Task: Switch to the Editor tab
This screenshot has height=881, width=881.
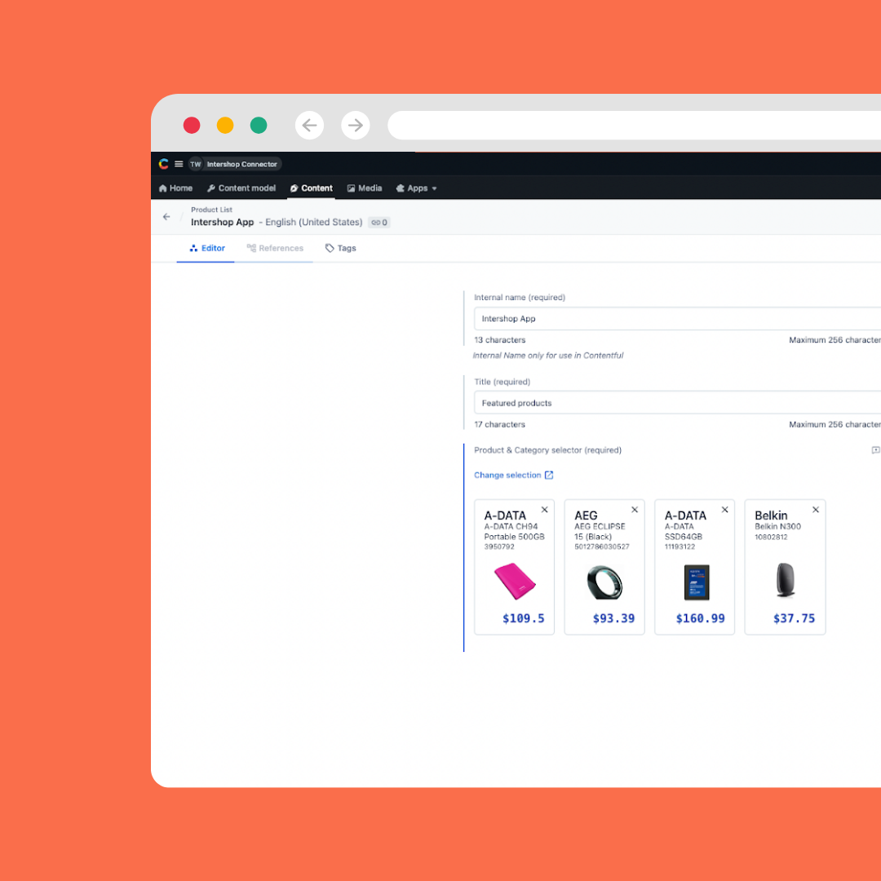Action: coord(206,248)
